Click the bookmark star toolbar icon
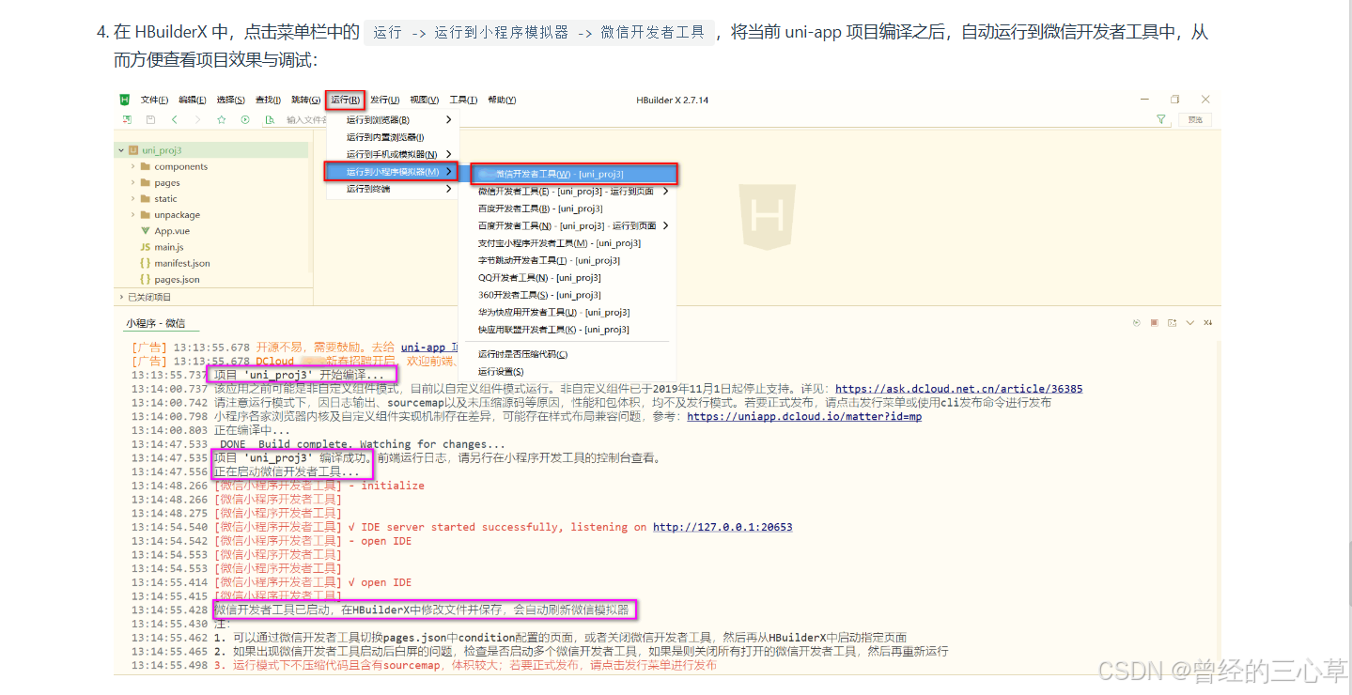The height and width of the screenshot is (695, 1352). [222, 119]
